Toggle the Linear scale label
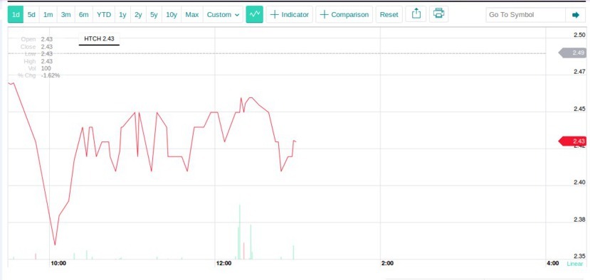590x280 pixels. [574, 264]
